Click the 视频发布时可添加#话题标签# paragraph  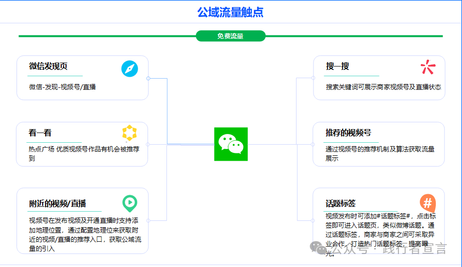click(380, 234)
